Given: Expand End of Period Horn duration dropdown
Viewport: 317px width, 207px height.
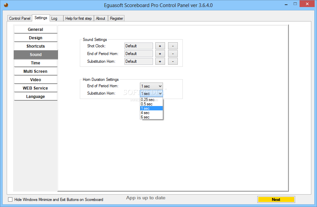Looking at the screenshot, I should click(151, 86).
